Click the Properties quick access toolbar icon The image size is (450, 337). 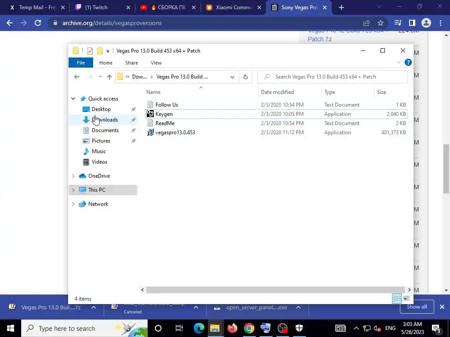(90, 51)
